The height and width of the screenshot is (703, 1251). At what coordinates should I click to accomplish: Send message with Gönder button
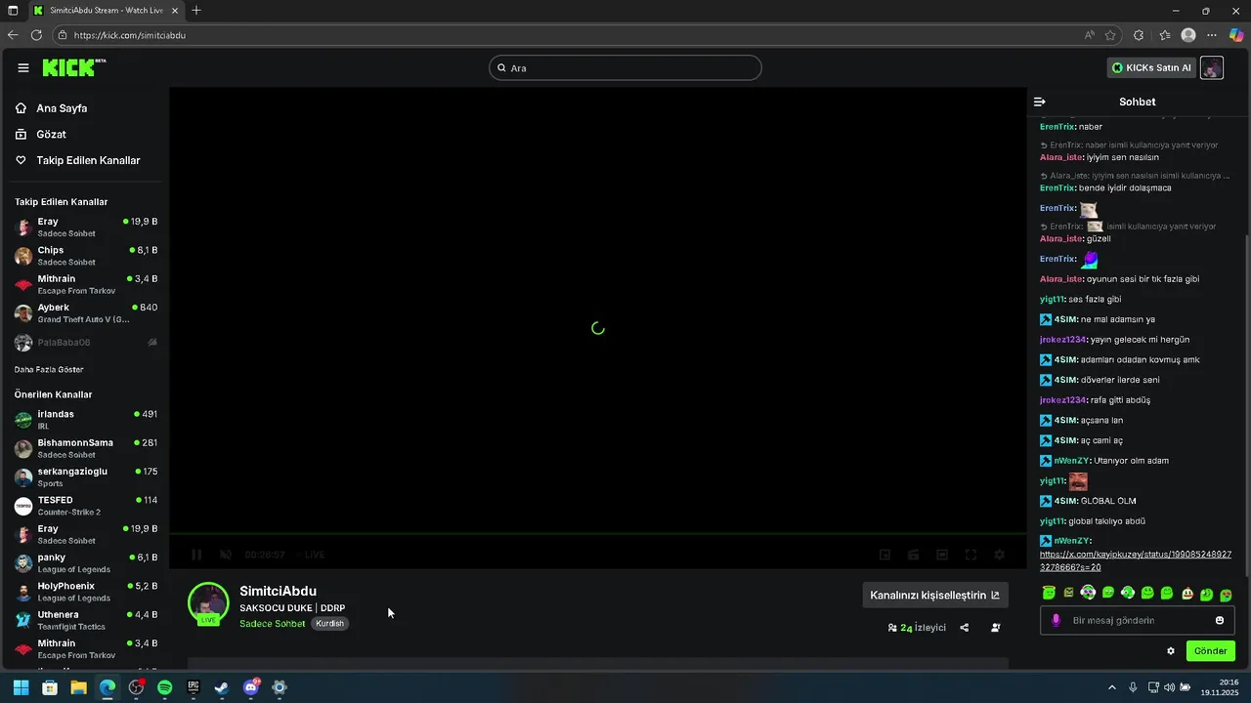point(1210,651)
